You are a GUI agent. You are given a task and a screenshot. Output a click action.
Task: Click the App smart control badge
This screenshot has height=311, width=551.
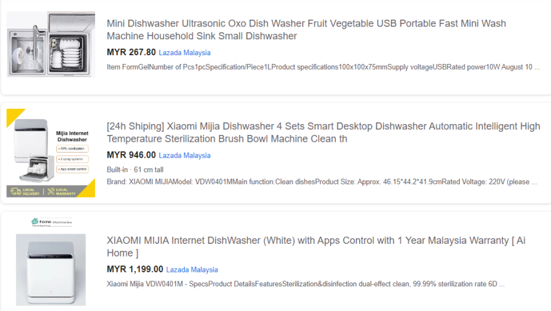tap(72, 169)
